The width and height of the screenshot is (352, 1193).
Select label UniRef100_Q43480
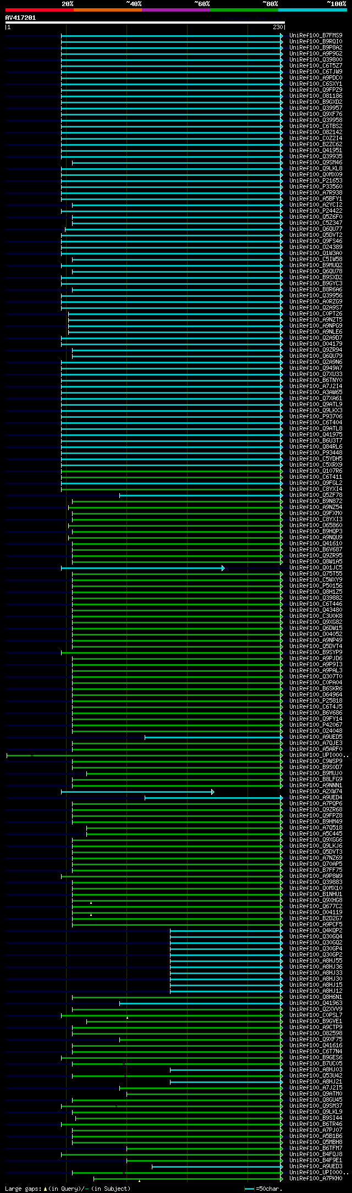[316, 610]
